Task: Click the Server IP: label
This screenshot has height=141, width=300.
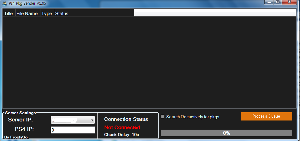Action: (x=21, y=120)
